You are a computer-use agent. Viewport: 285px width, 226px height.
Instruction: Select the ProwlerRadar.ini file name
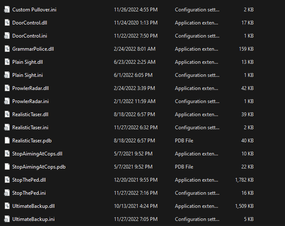[x=30, y=101]
